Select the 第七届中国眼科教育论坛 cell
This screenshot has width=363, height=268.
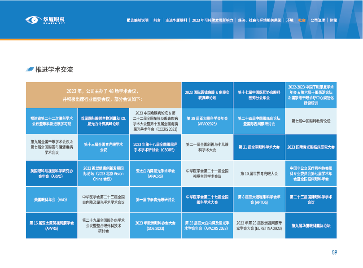coord(311,121)
